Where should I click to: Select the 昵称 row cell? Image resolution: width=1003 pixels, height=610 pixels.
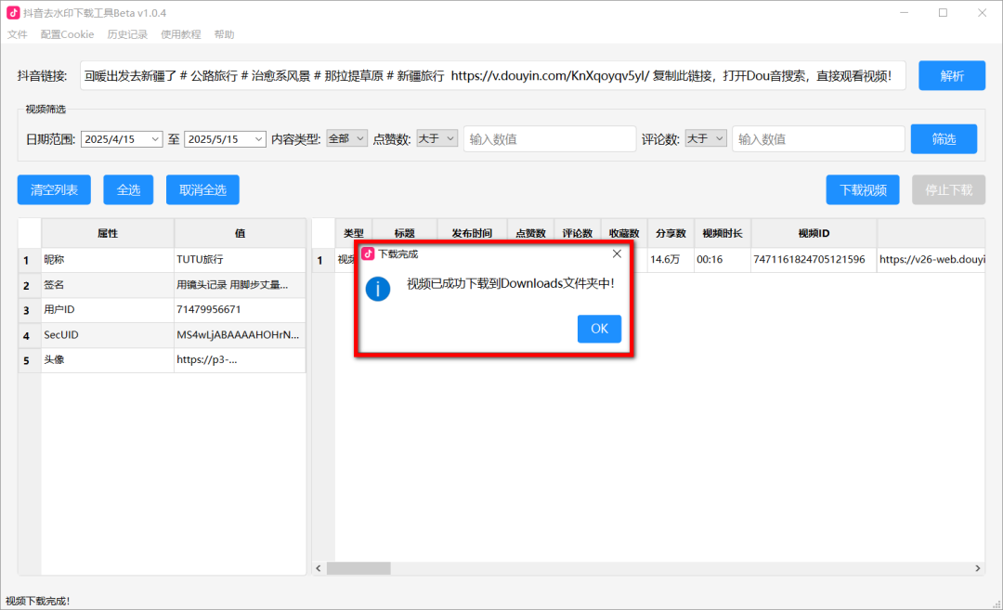[x=108, y=260]
